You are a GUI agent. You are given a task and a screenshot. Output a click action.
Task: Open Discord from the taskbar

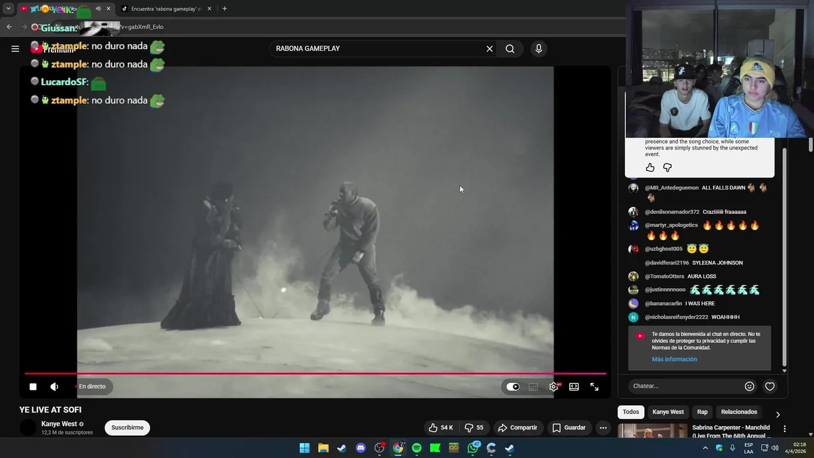tap(361, 448)
